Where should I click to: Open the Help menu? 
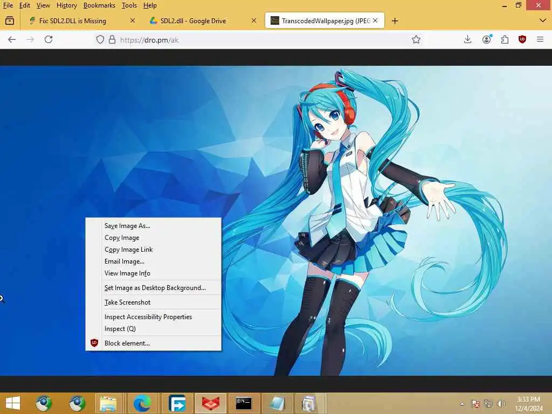click(150, 5)
